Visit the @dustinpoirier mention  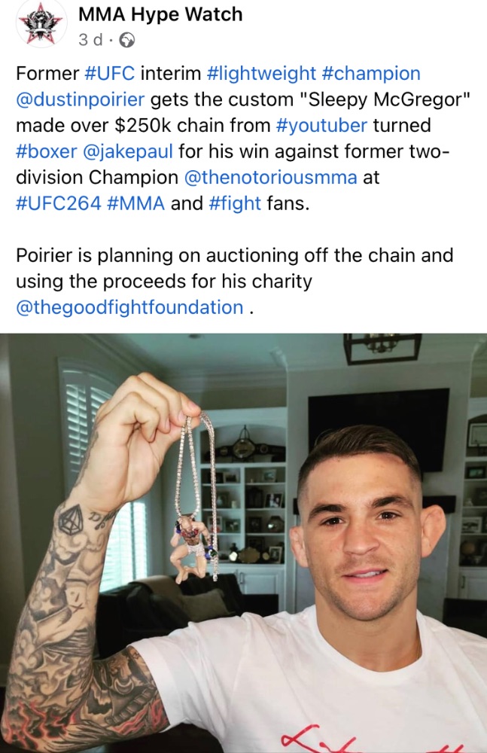(81, 99)
